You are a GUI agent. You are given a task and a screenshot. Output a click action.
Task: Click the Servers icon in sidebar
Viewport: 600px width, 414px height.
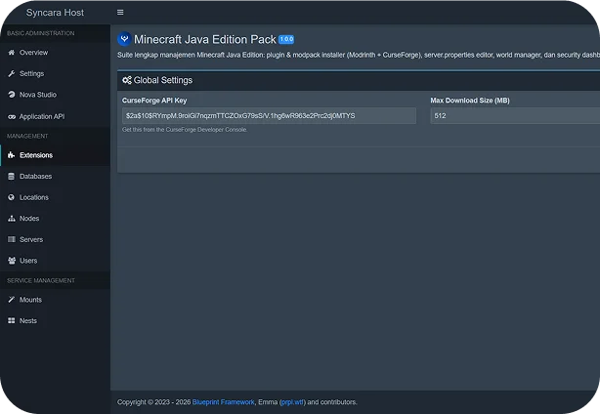point(12,239)
